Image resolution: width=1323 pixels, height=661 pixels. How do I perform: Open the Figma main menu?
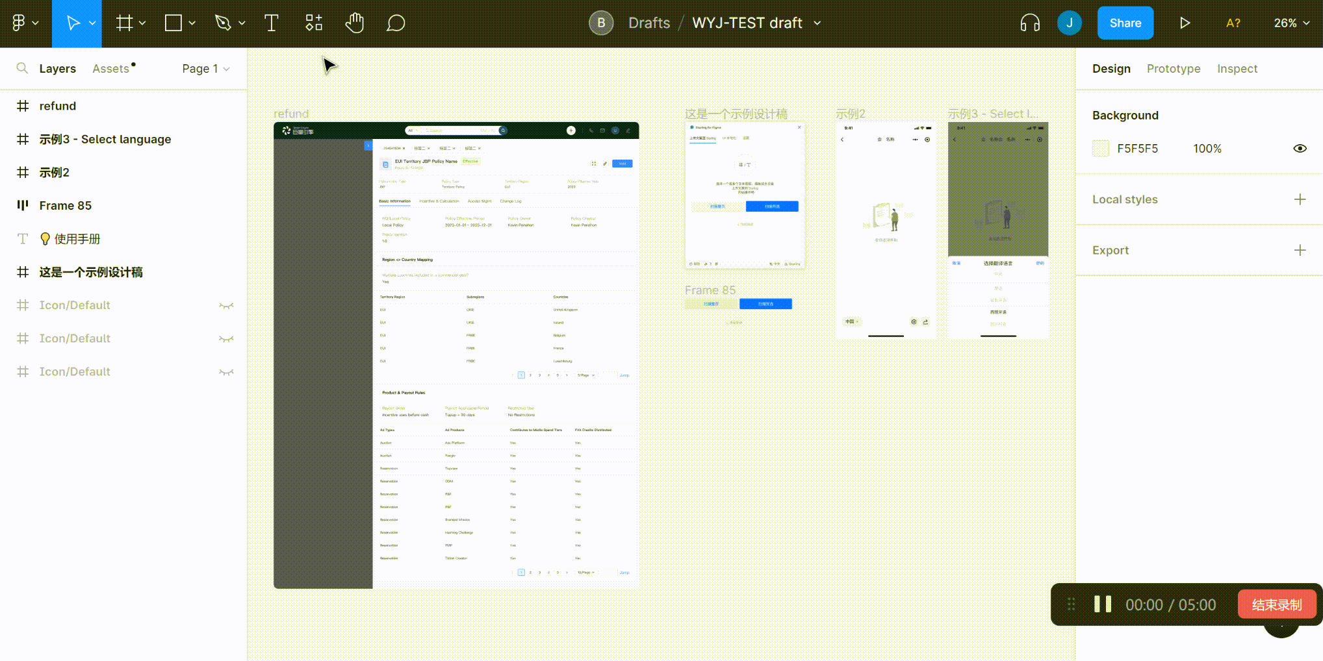(25, 23)
